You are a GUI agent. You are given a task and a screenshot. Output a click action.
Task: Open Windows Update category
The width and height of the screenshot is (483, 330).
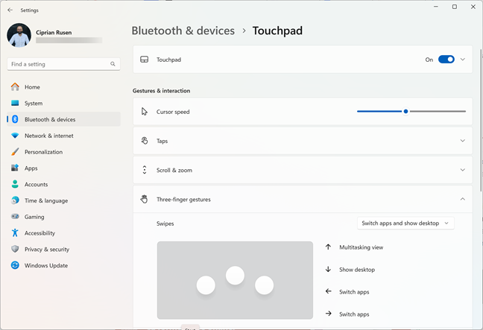click(64, 265)
